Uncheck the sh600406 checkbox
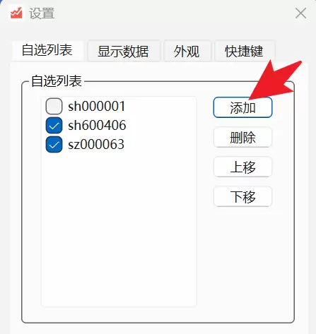Viewport: 316px width, 334px height. [x=54, y=125]
